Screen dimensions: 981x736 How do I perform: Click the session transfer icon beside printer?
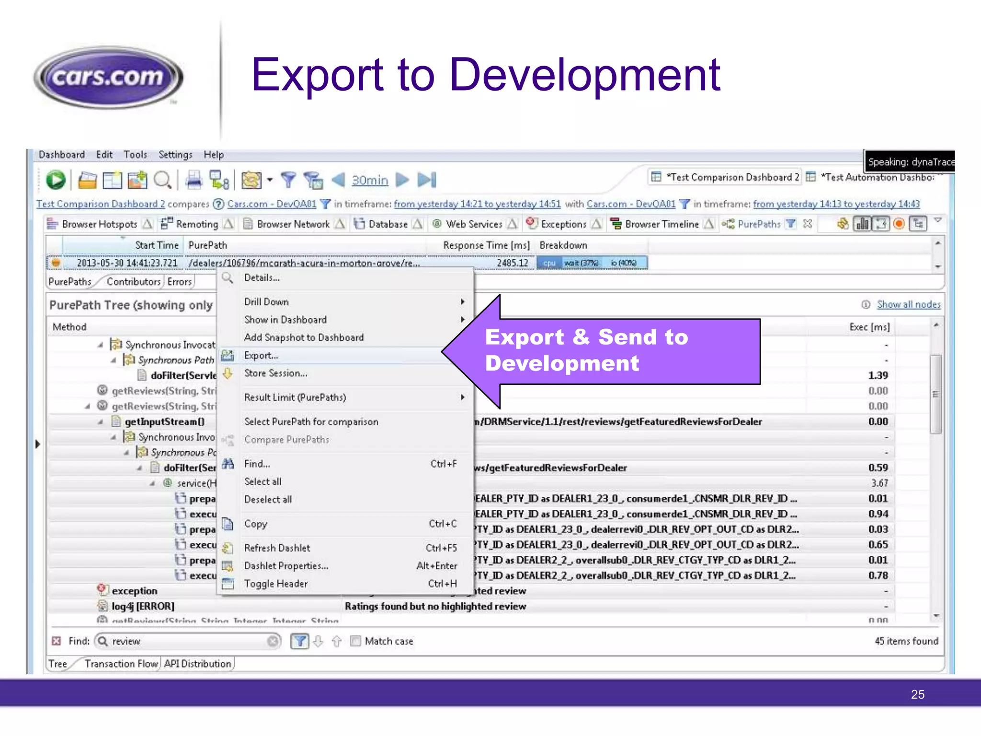219,180
